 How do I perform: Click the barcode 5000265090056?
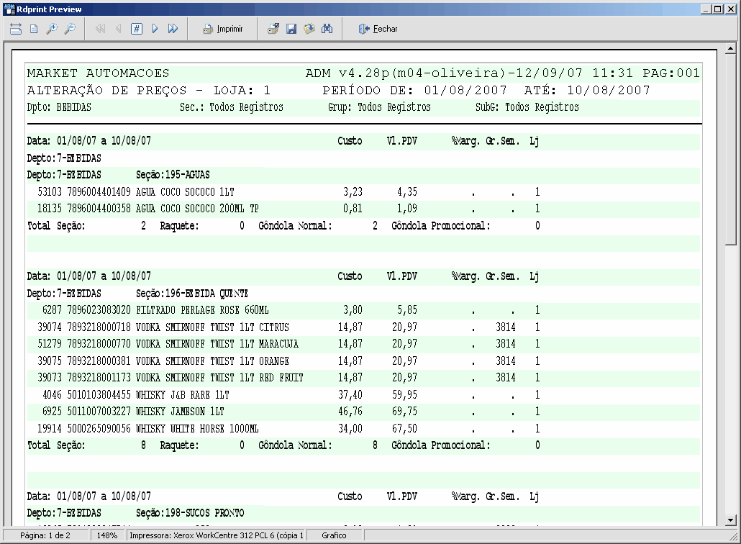[x=99, y=429]
